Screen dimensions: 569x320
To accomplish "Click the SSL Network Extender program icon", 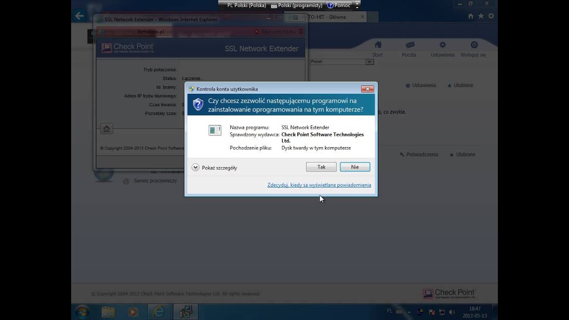I will click(x=215, y=130).
